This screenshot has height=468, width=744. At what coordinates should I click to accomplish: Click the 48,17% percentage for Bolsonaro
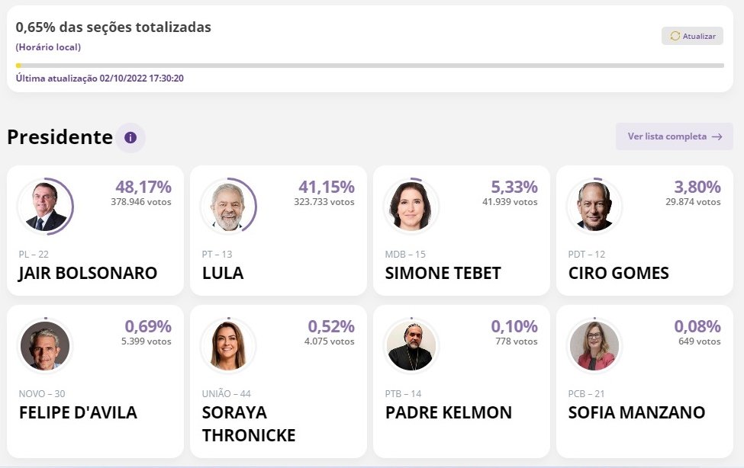pyautogui.click(x=143, y=187)
